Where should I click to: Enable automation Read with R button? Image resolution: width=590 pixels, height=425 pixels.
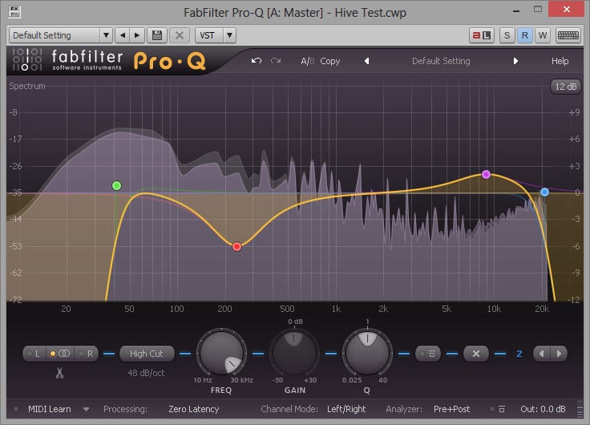pyautogui.click(x=524, y=35)
